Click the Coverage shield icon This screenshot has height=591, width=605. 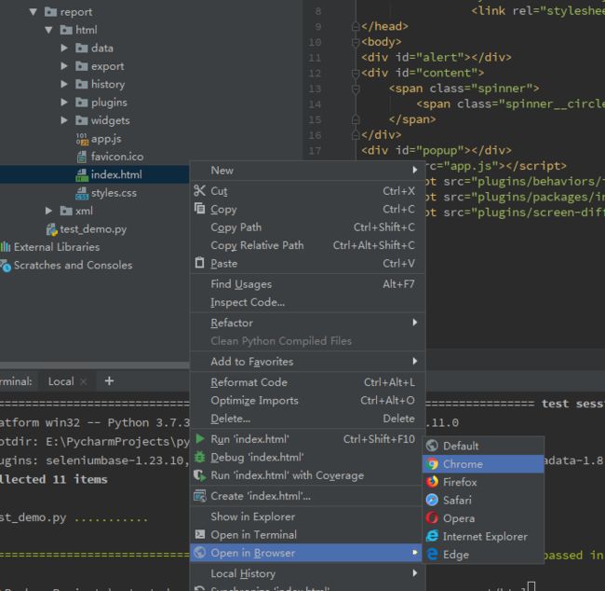[x=199, y=475]
